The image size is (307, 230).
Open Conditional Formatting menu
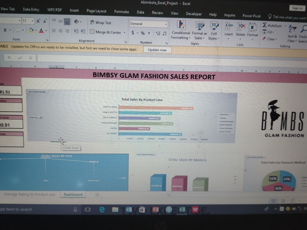pos(181,30)
